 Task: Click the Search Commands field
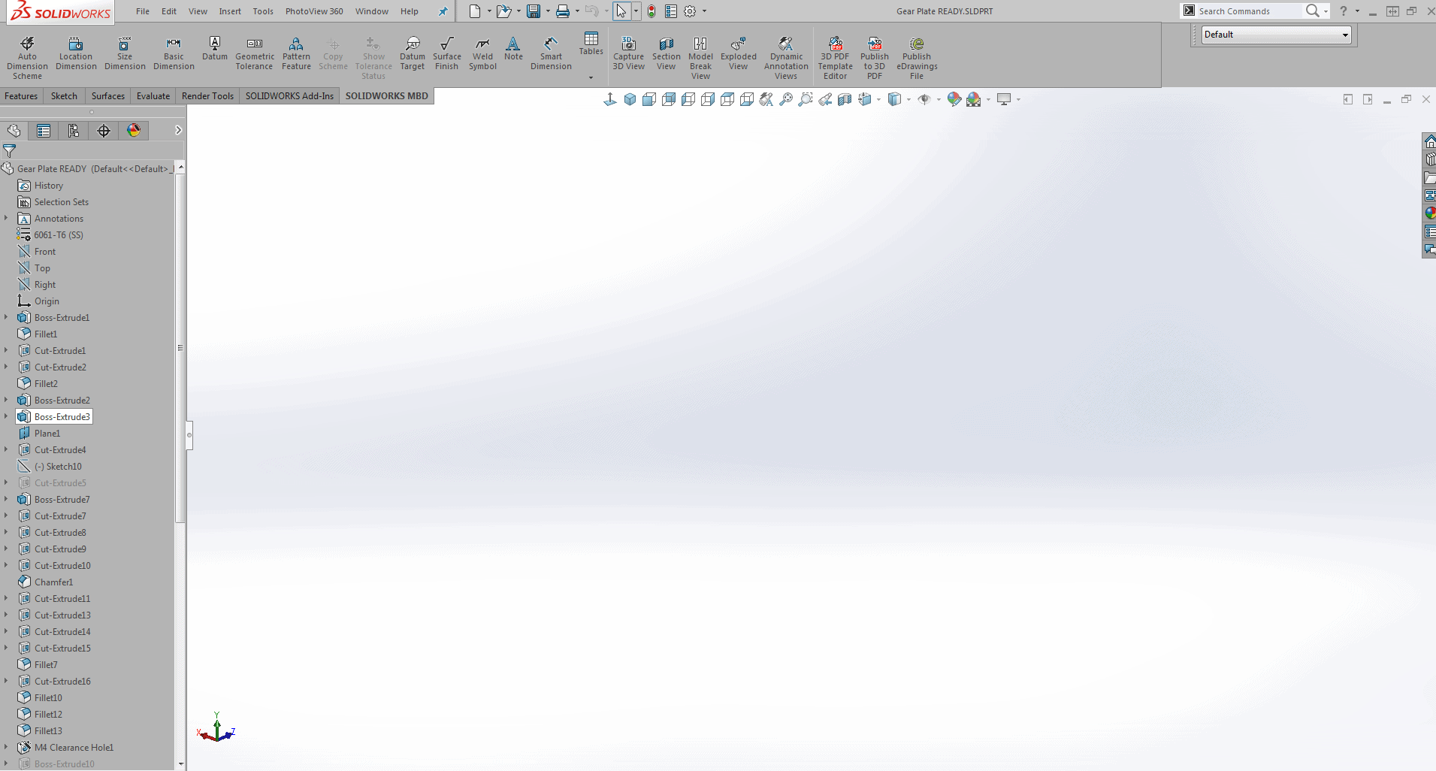tap(1248, 11)
